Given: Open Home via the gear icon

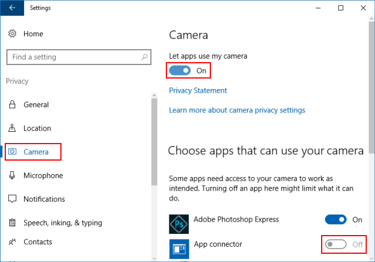Looking at the screenshot, I should 12,34.
